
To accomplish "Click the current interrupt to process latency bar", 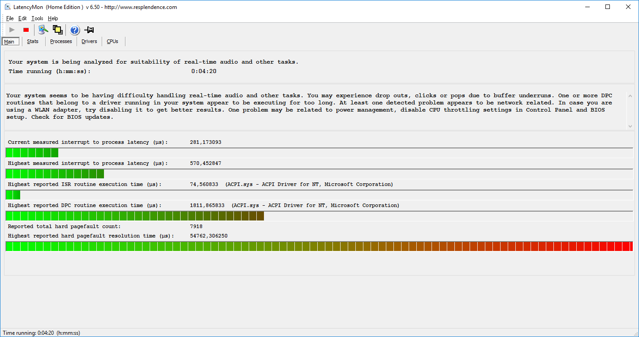I will [319, 153].
